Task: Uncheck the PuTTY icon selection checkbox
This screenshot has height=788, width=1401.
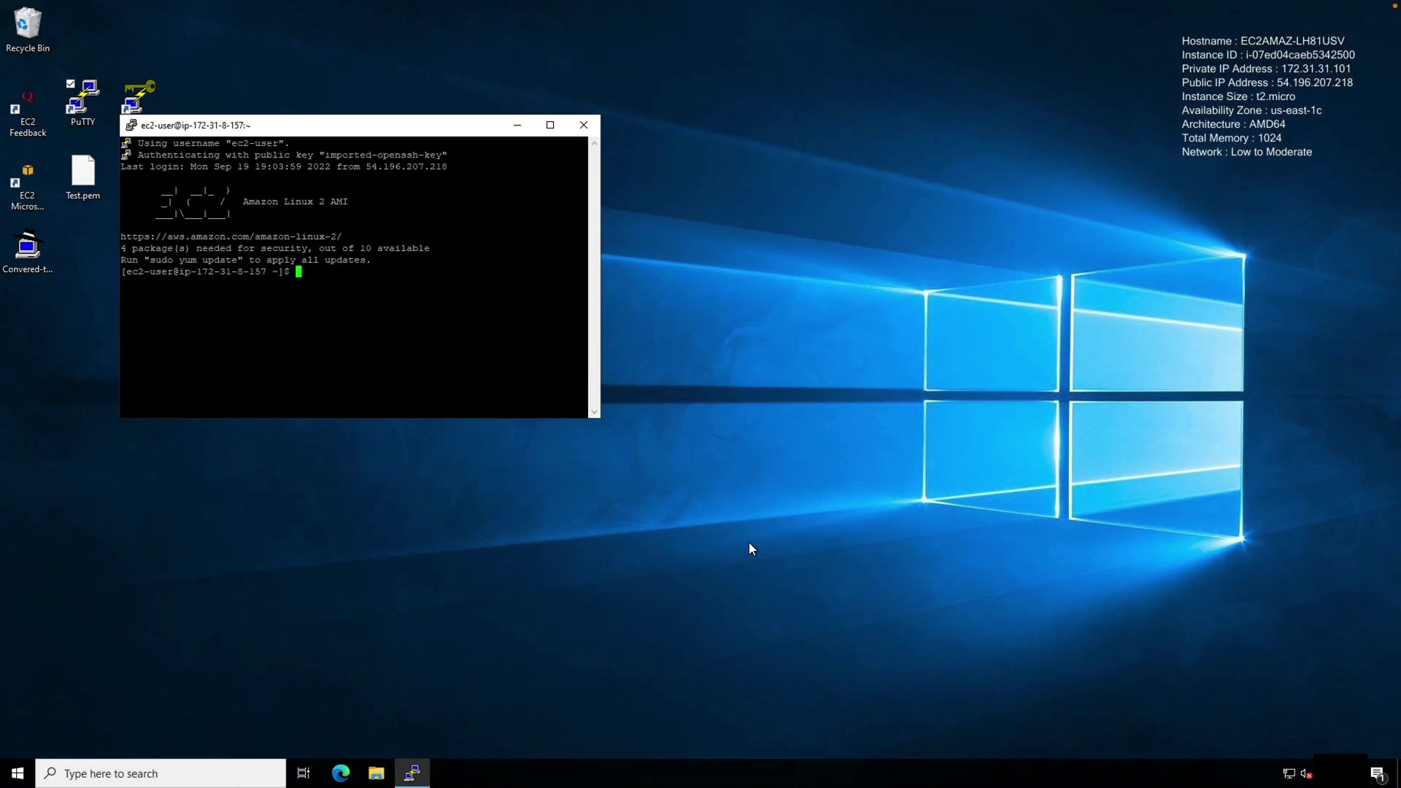Action: 71,84
